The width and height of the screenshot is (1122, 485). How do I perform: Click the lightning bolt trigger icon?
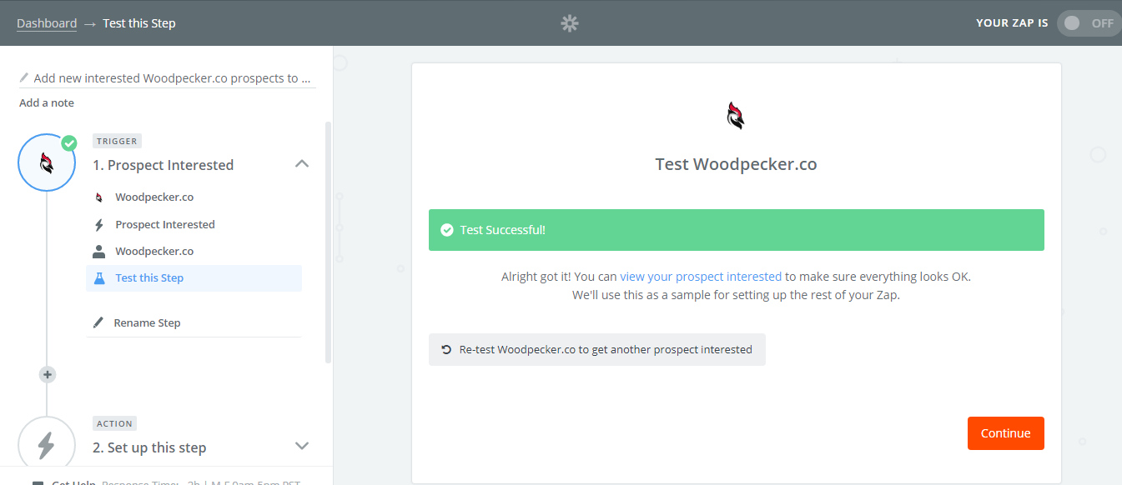pos(99,224)
